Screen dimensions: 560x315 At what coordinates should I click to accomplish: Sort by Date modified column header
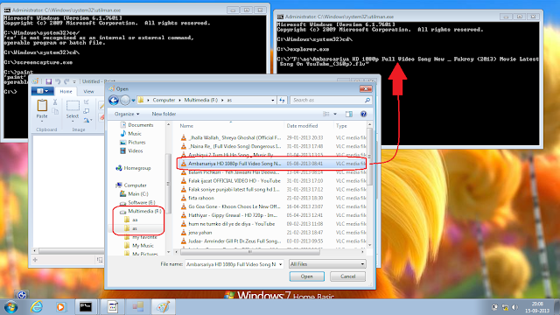pos(302,126)
